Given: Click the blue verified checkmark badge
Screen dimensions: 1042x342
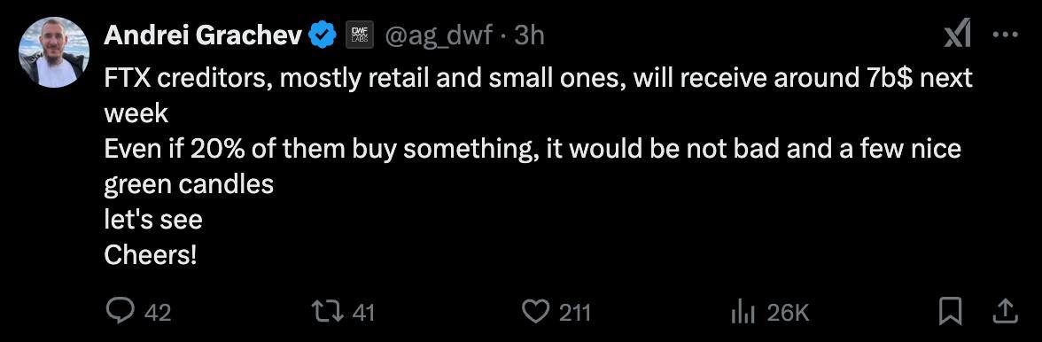Looking at the screenshot, I should [323, 35].
